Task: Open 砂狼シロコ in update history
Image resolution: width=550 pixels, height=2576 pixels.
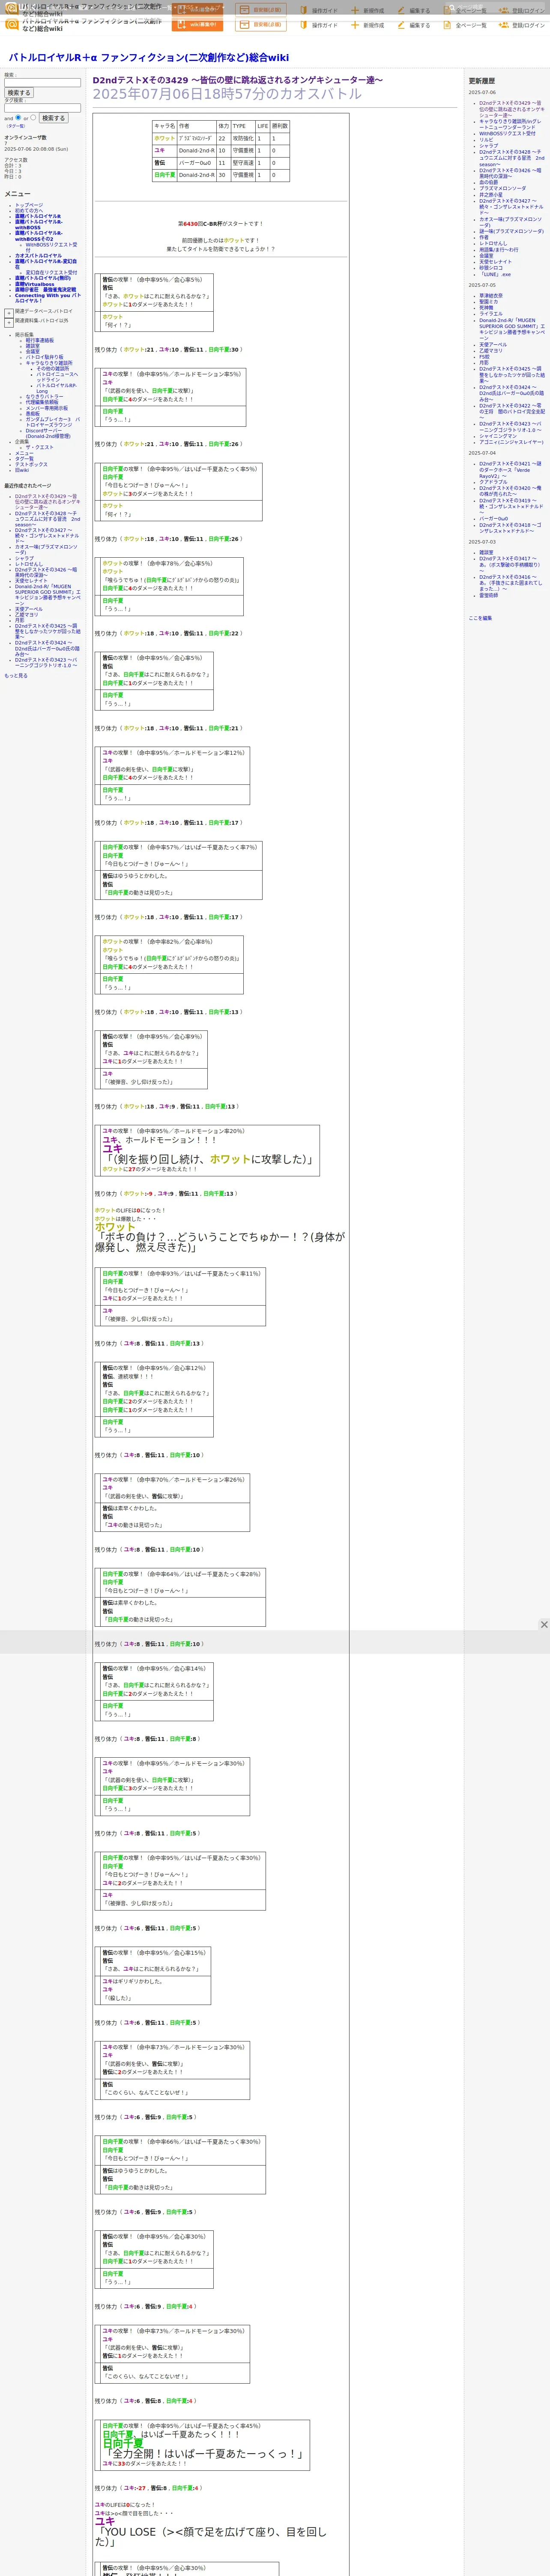Action: tap(491, 268)
